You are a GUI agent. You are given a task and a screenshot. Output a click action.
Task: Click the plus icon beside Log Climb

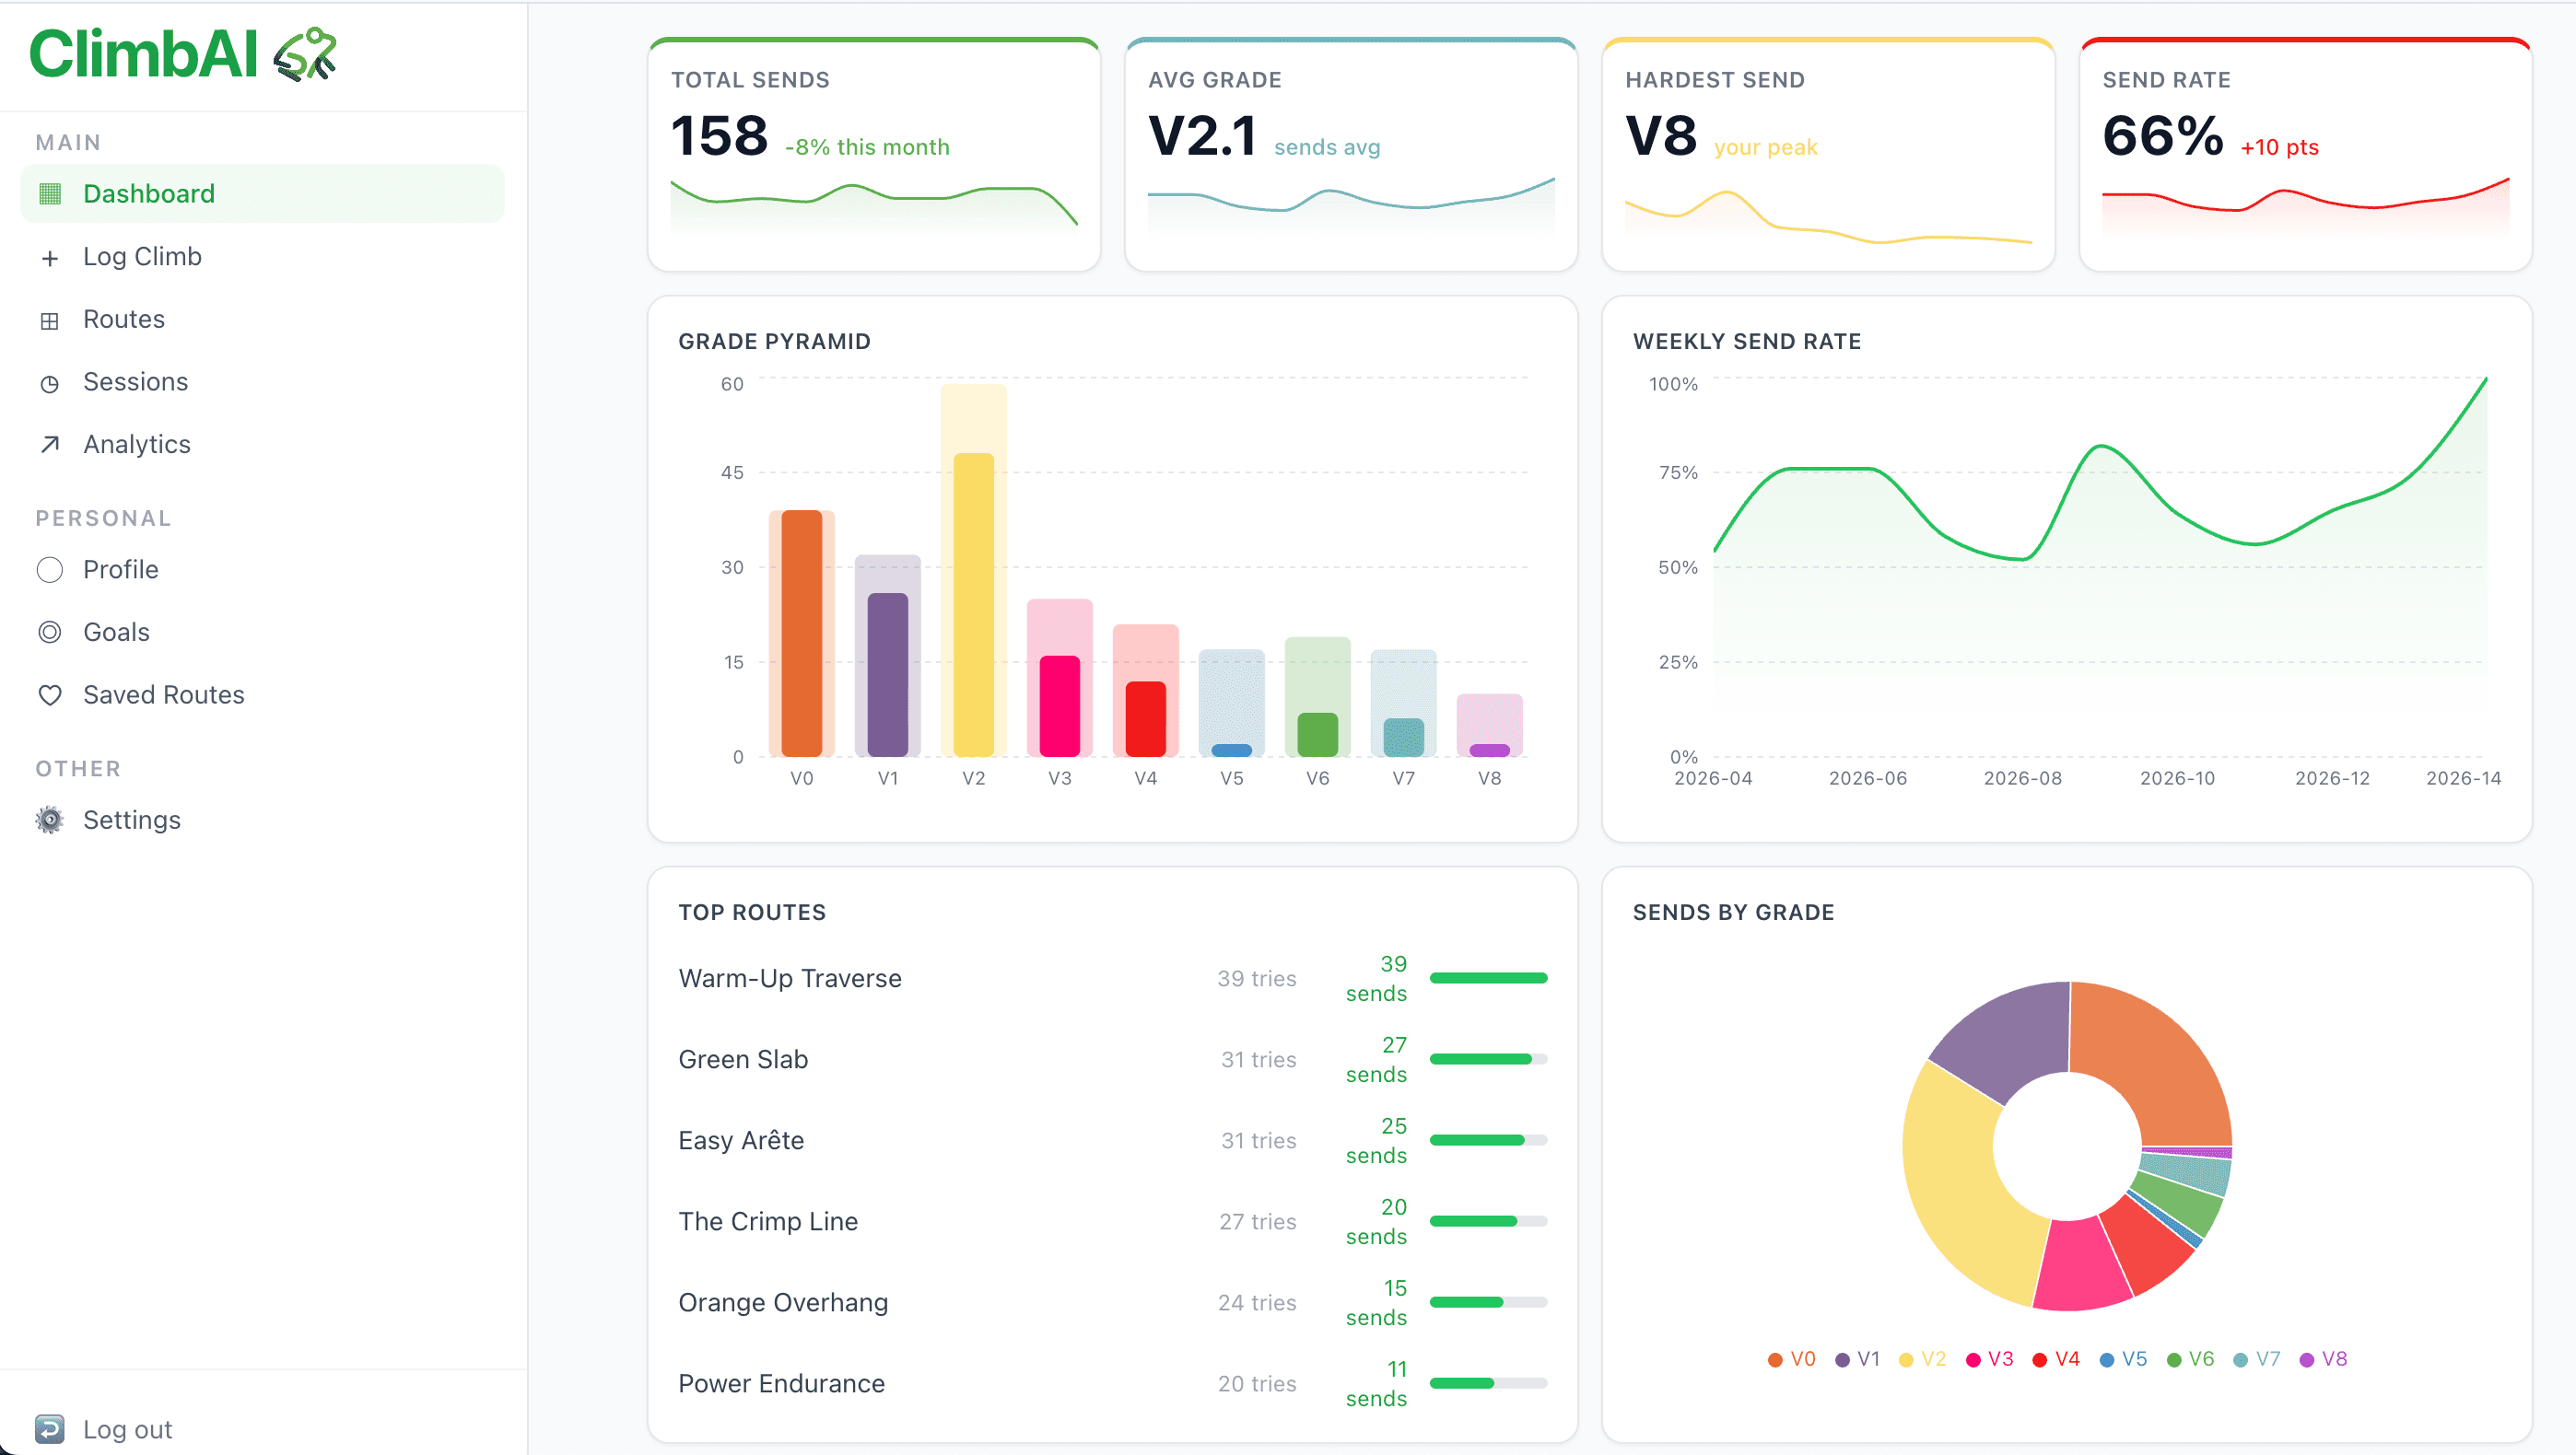[50, 258]
